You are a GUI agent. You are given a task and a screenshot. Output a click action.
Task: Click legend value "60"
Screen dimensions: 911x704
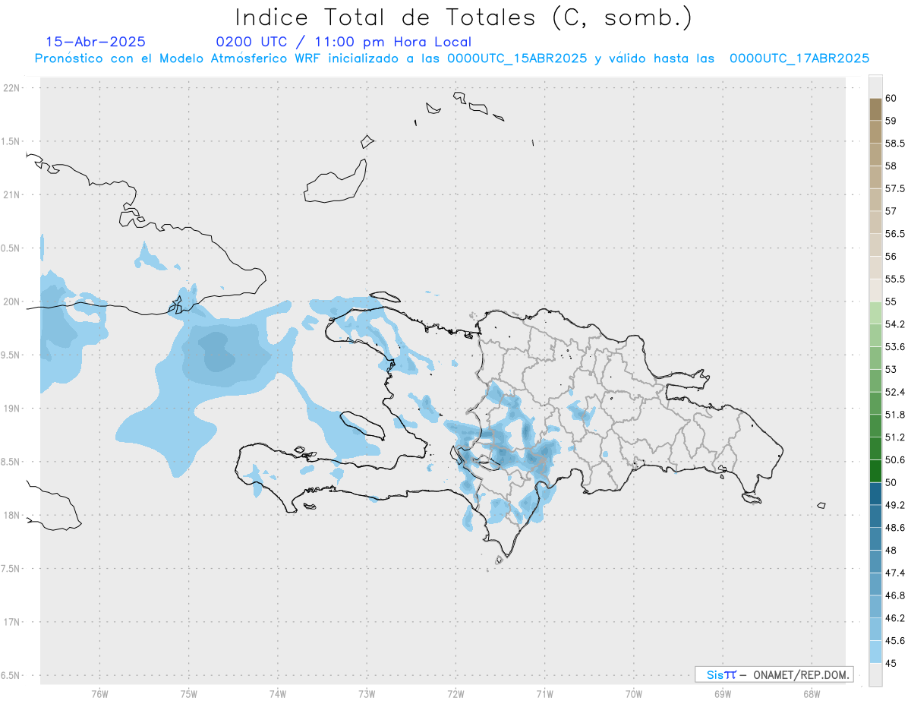pos(891,98)
